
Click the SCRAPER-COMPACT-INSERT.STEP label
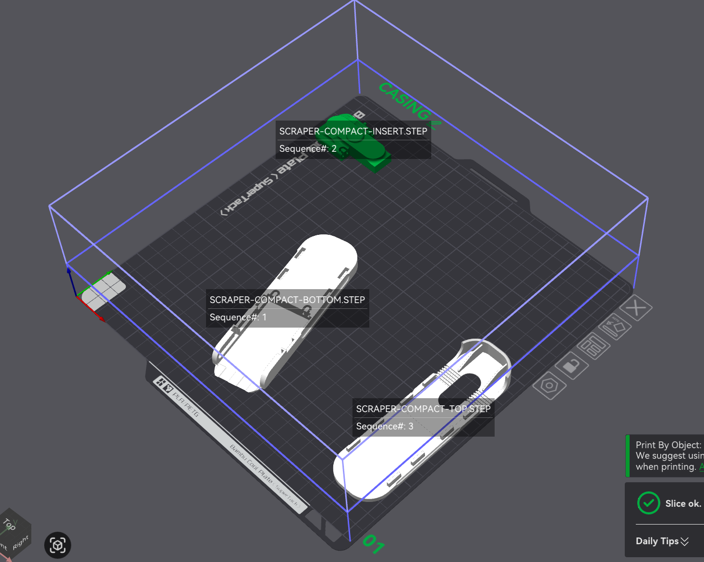tap(353, 131)
